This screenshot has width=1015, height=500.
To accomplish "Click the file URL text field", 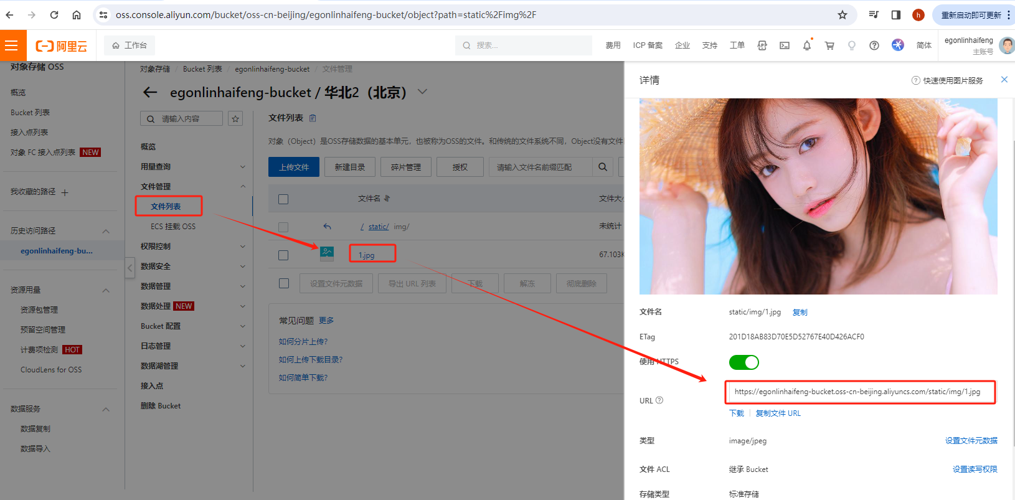I will [x=859, y=392].
